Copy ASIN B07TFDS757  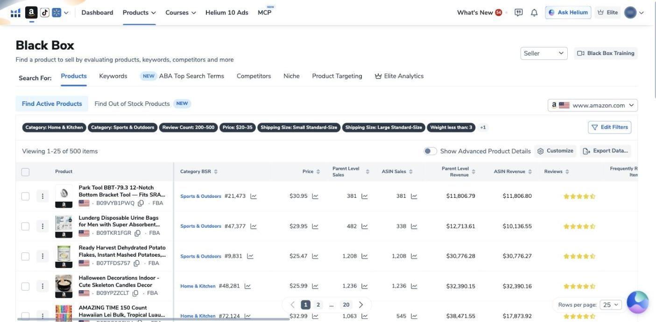(136, 263)
